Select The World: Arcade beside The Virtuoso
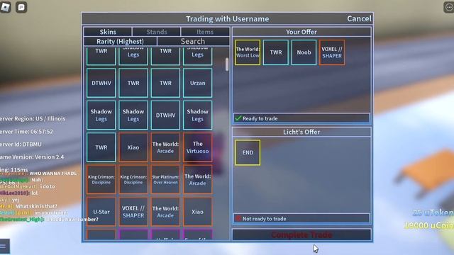 [x=165, y=147]
